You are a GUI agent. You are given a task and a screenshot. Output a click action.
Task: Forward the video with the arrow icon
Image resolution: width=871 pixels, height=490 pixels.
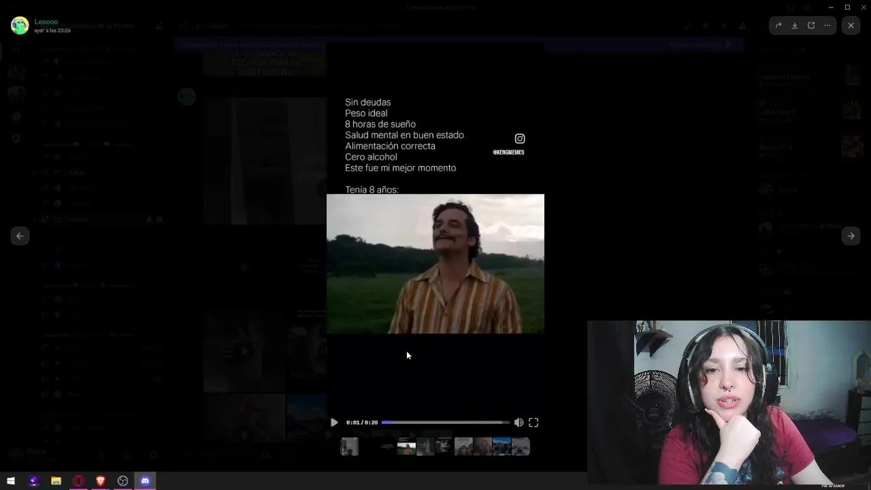pyautogui.click(x=778, y=25)
